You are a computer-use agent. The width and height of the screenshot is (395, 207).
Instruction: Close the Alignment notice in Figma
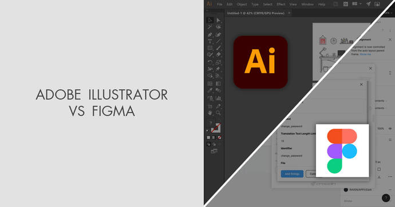[390, 39]
